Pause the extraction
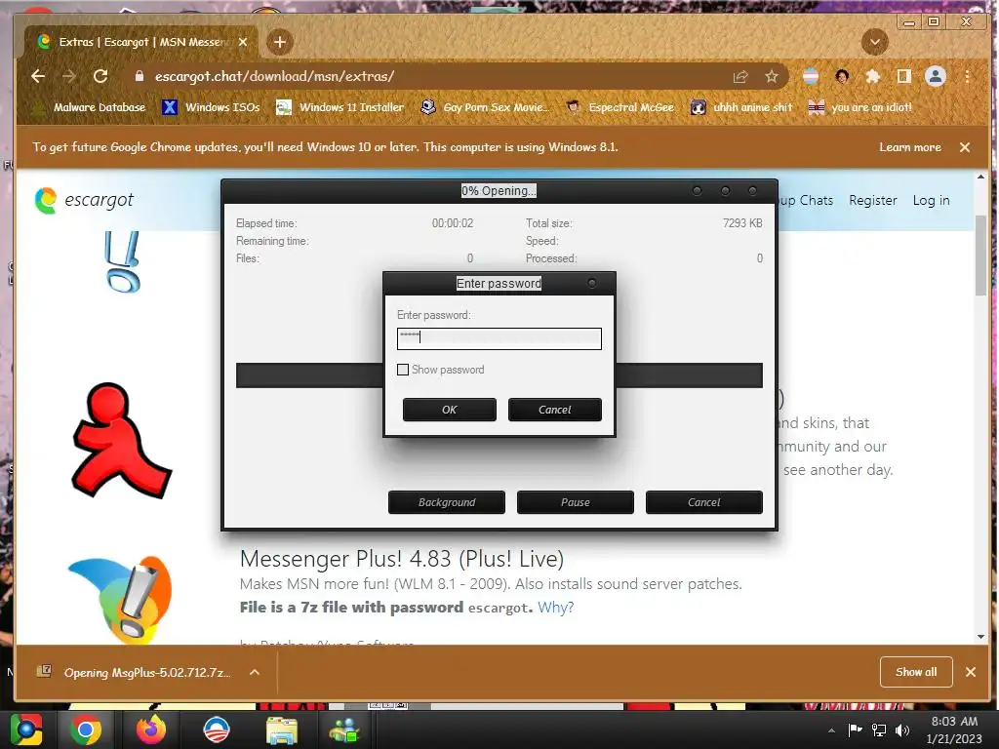 (x=576, y=502)
